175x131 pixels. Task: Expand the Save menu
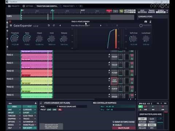[14, 110]
